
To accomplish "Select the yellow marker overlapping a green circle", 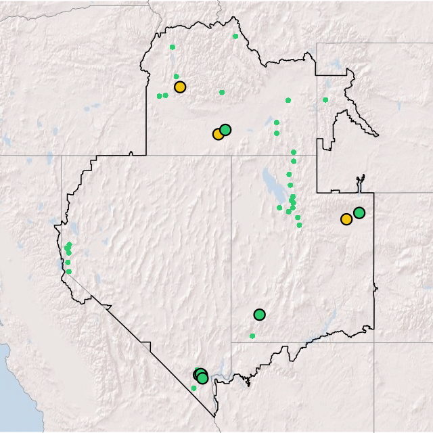I will point(218,134).
